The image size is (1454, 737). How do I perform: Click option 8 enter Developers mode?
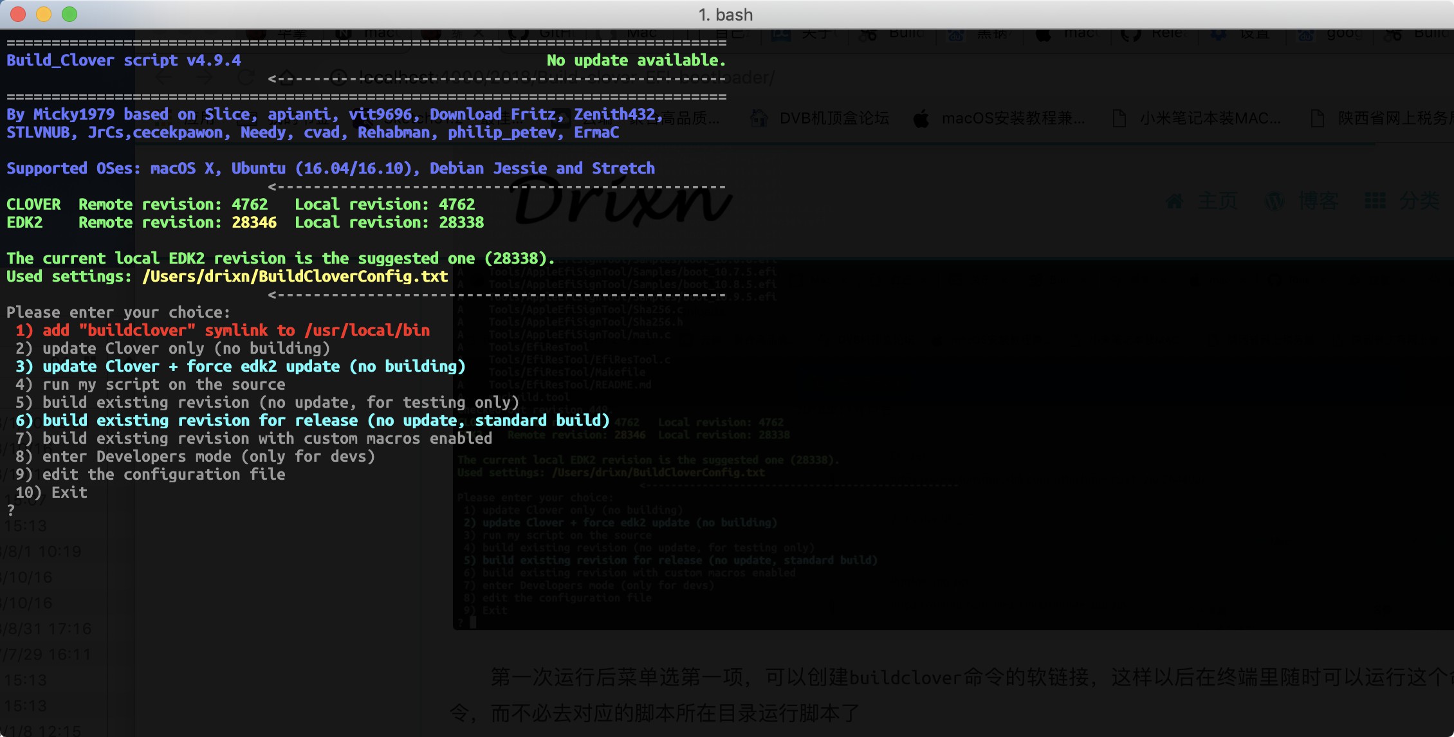[196, 456]
